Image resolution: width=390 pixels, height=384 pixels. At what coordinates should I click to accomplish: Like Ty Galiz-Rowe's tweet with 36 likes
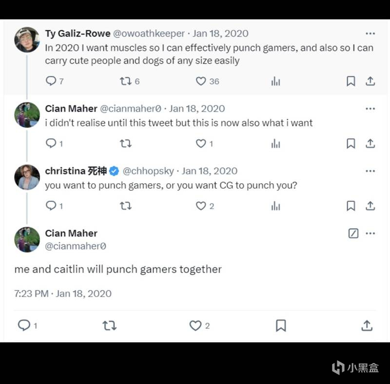201,81
